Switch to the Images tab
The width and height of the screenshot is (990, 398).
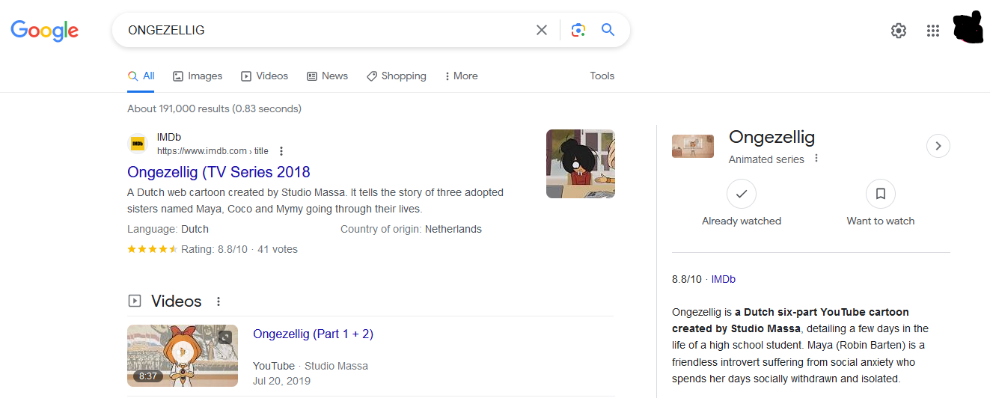198,76
